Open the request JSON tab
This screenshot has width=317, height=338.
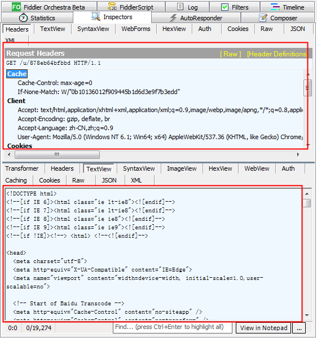(297, 29)
